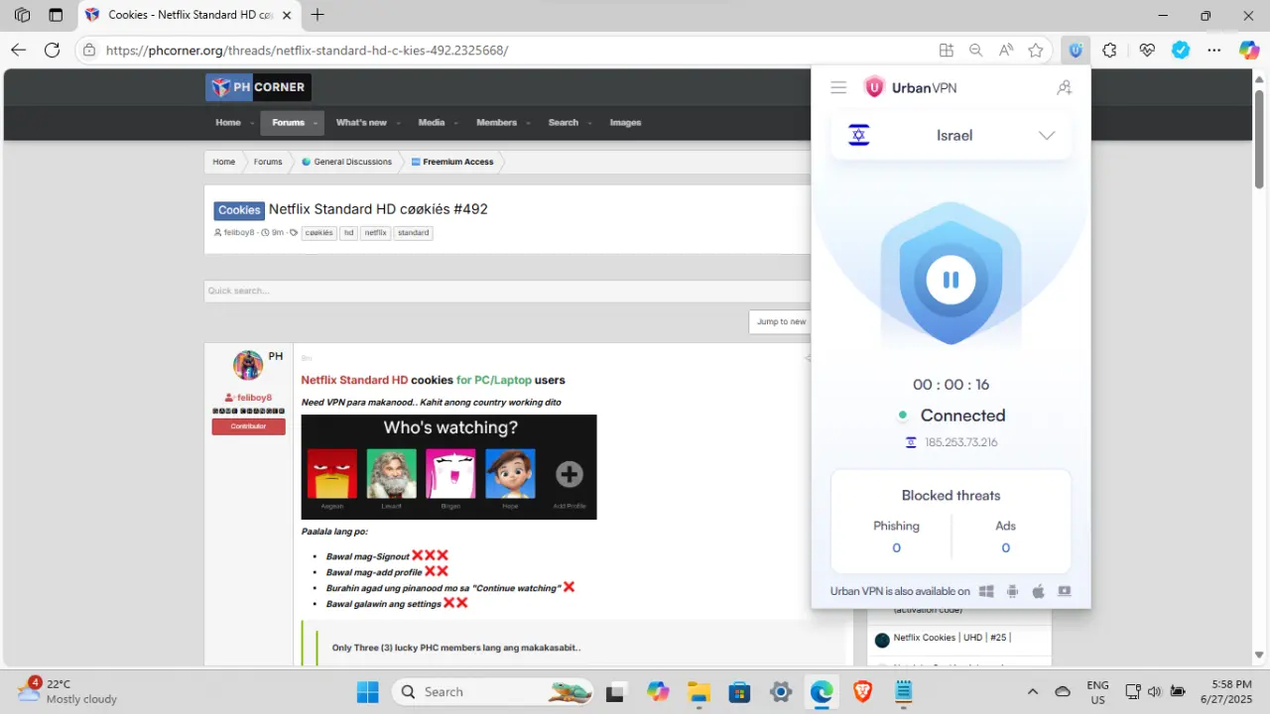Click the Read aloud icon in address bar
The image size is (1270, 714).
click(1006, 50)
